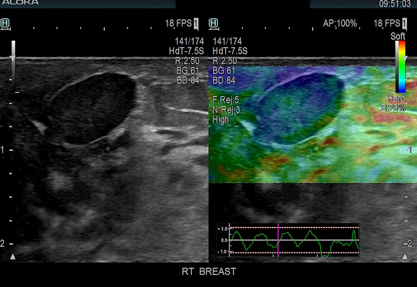Screen dimensions: 417x287
Task: Click the focus triangle on the B-mode gray bar
Action: click(13, 58)
